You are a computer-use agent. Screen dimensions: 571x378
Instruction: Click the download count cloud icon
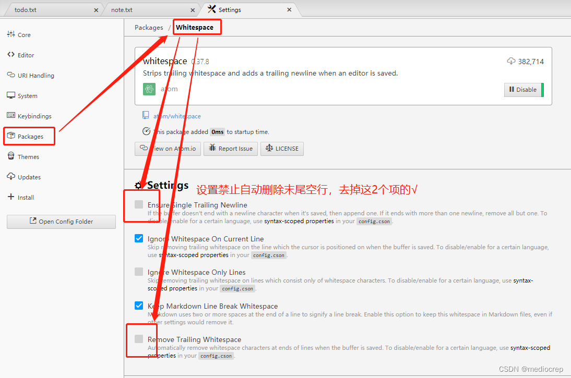click(x=511, y=61)
